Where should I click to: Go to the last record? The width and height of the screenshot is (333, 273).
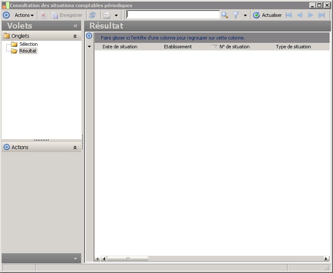tap(322, 15)
